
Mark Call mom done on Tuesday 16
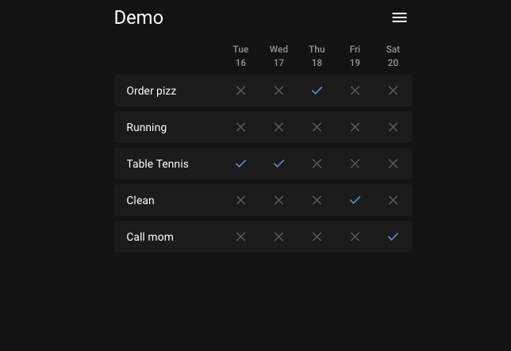pyautogui.click(x=240, y=237)
